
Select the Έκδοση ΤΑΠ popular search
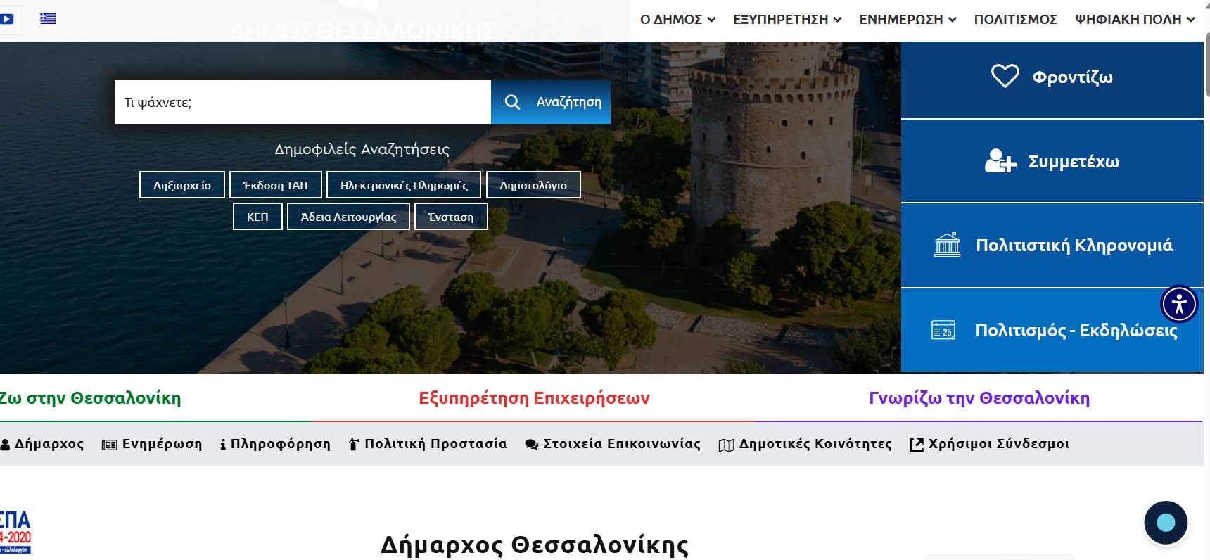pyautogui.click(x=276, y=185)
